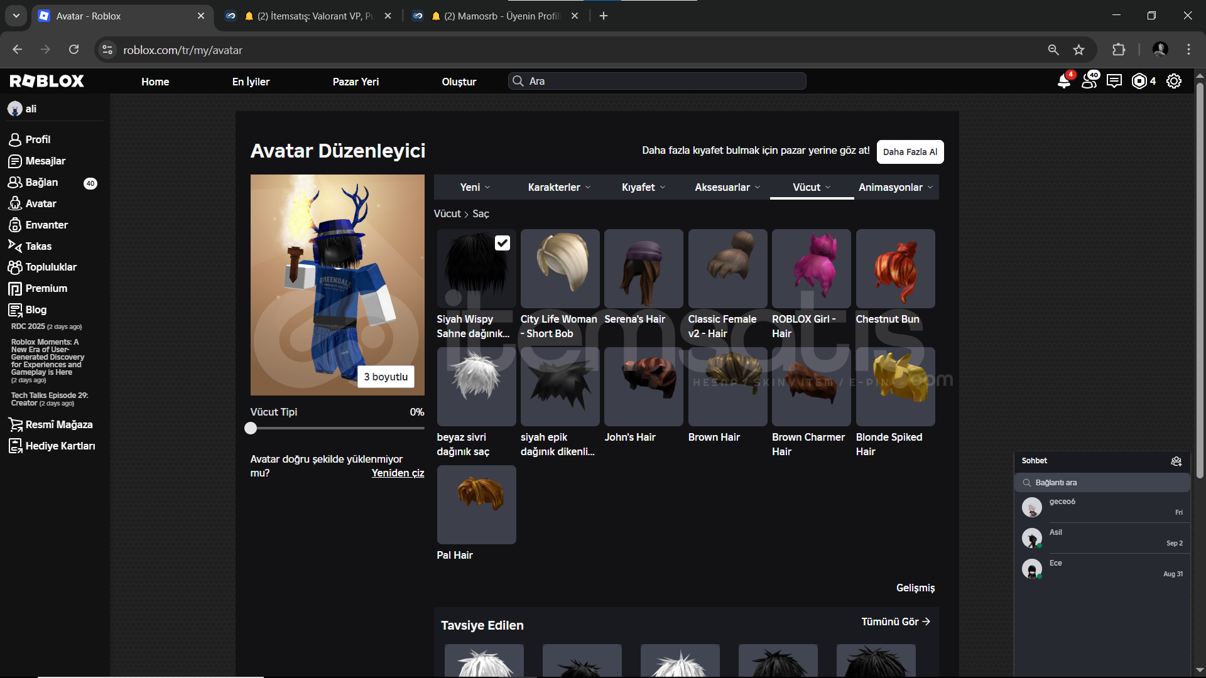Switch to Mamosrb Üyenin Profili tab
The image size is (1206, 678).
496,16
